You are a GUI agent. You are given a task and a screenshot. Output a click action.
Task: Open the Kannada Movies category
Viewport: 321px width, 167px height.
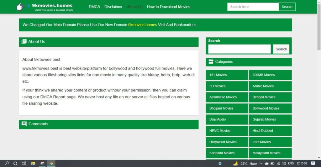227,153
